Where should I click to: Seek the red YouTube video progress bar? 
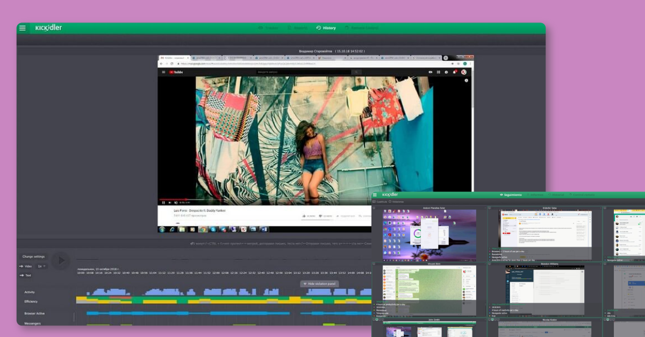click(x=173, y=199)
